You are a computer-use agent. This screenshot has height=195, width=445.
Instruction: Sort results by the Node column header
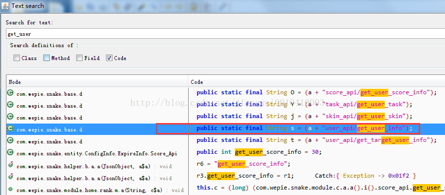click(97, 82)
